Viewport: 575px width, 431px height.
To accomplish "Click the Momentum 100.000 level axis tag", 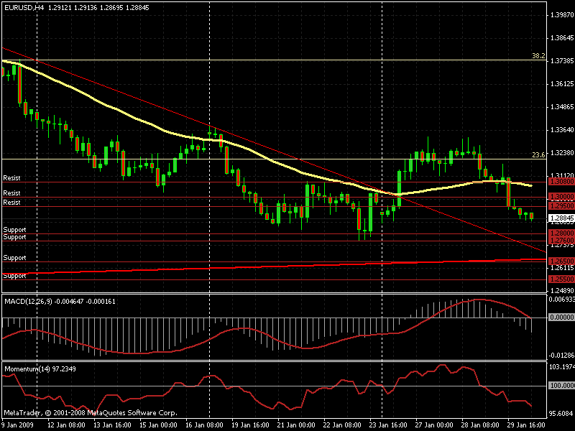I will point(561,386).
